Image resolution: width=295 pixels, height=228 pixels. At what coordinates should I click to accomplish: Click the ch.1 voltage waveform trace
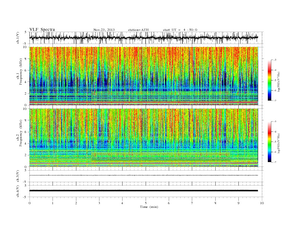(143, 38)
